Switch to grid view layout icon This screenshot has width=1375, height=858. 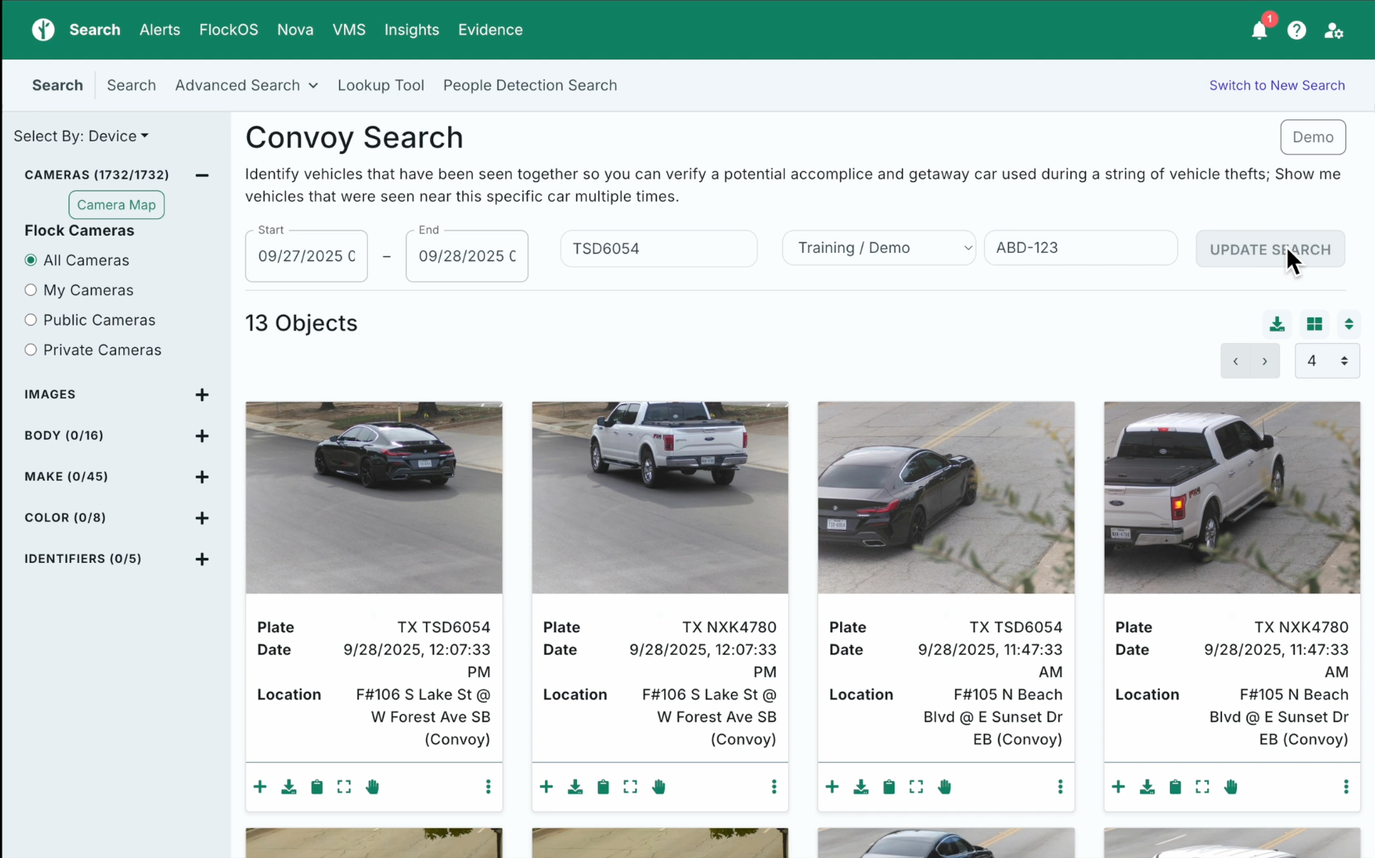(1314, 324)
